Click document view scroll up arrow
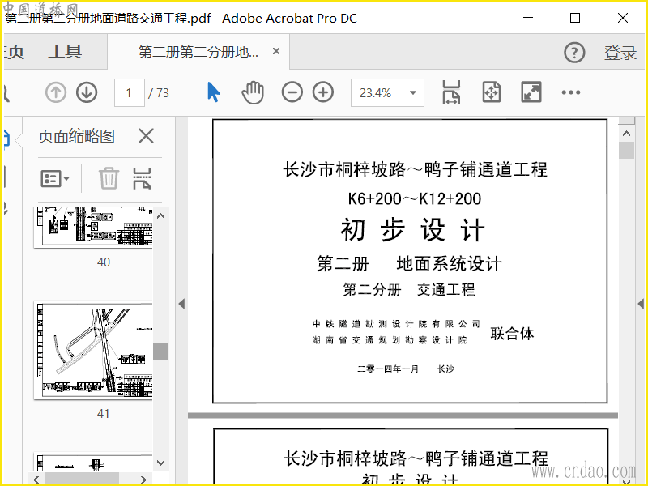 [x=626, y=134]
